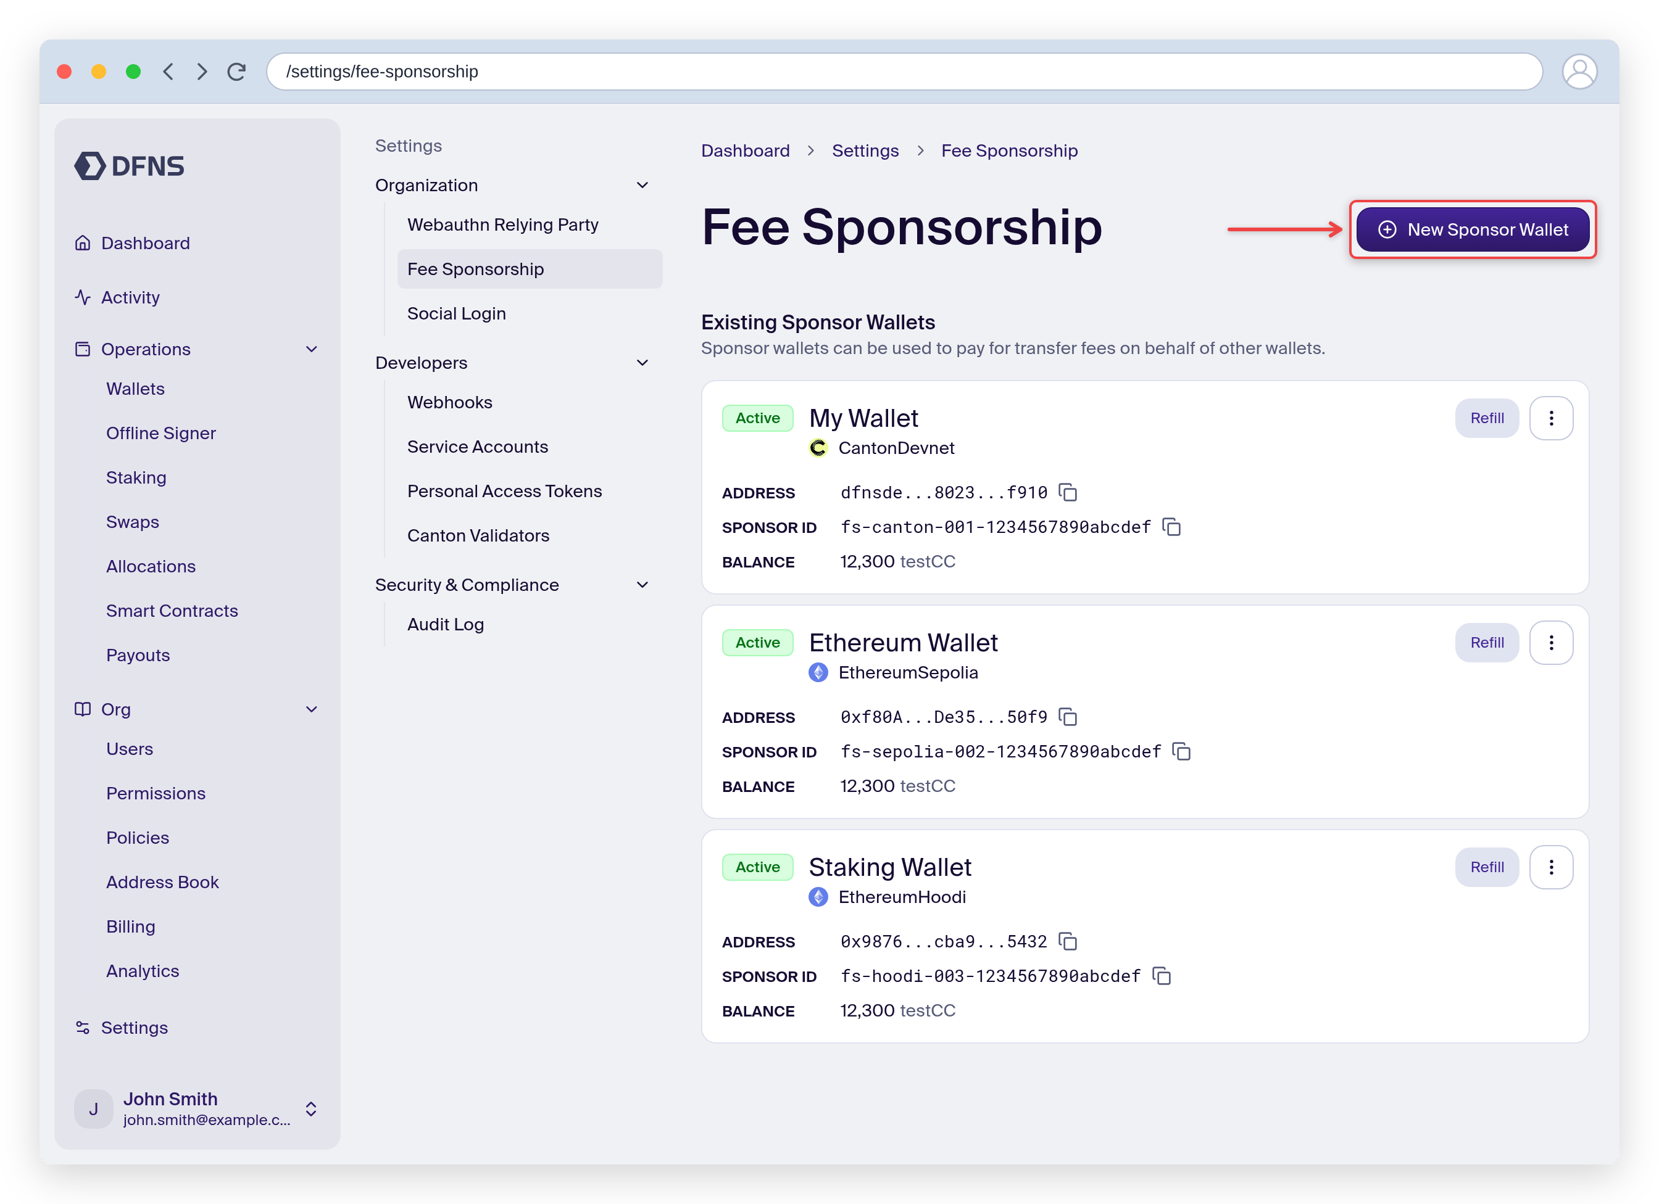The image size is (1659, 1204).
Task: Open Service Accounts under Developers
Action: point(478,447)
